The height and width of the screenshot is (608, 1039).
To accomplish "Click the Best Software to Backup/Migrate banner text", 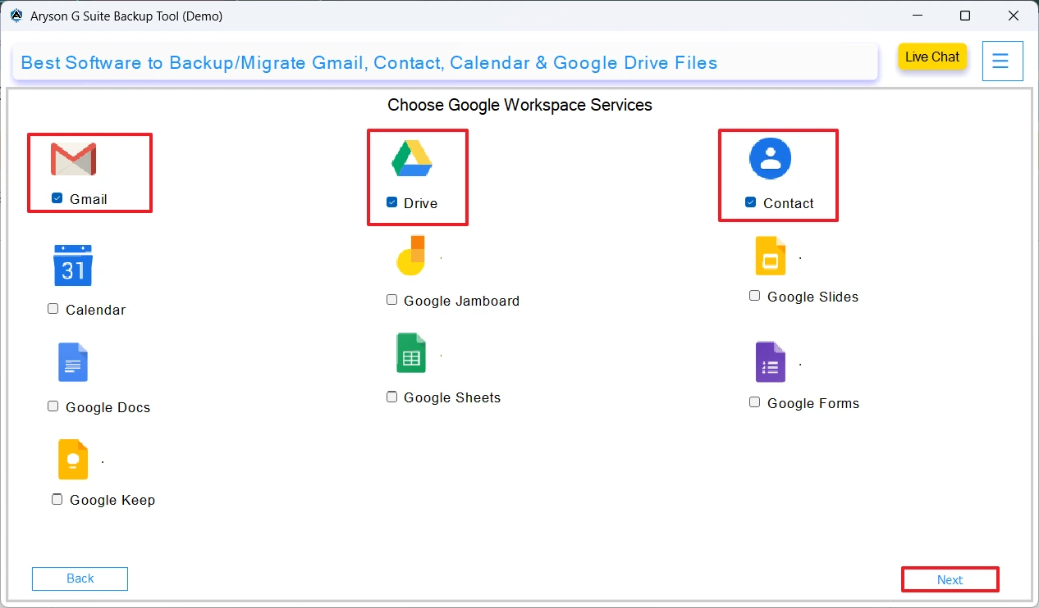I will click(x=369, y=63).
